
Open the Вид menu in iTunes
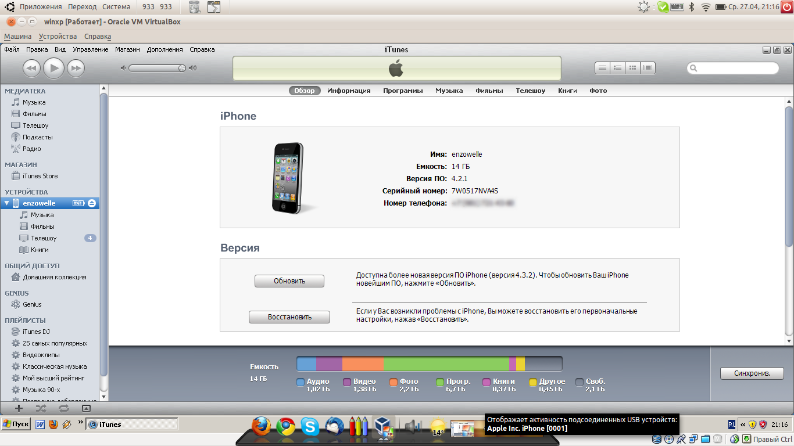tap(60, 49)
